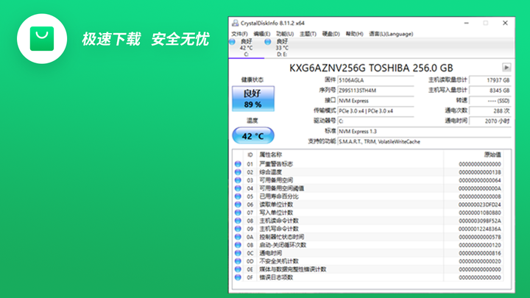Select the 读取单位计数 attribute row
The image size is (530, 298).
point(368,205)
